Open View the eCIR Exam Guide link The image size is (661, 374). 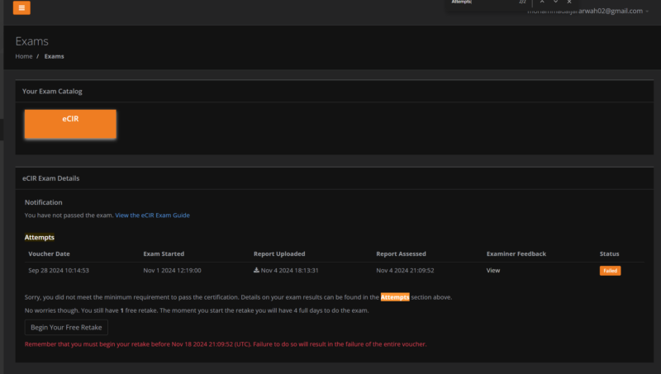point(152,215)
